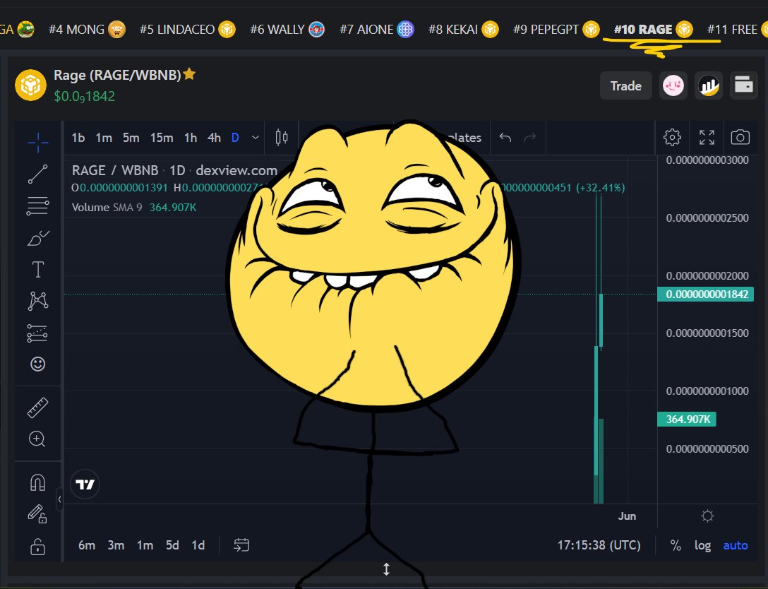Image resolution: width=768 pixels, height=589 pixels.
Task: Open the go-to-date calendar icon
Action: click(241, 545)
